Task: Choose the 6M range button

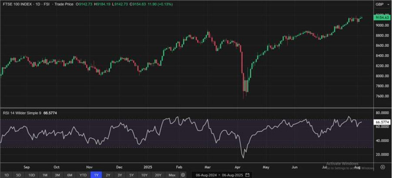Action: tap(70, 175)
